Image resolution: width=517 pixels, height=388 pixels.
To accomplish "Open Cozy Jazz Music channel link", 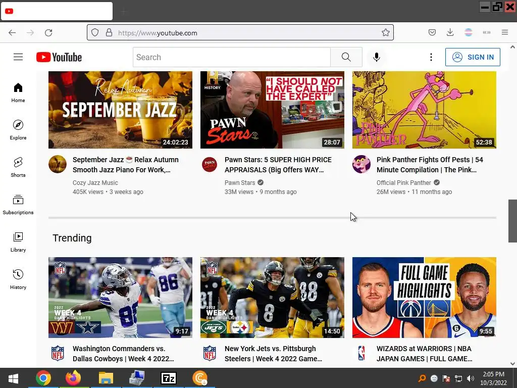I will (95, 183).
